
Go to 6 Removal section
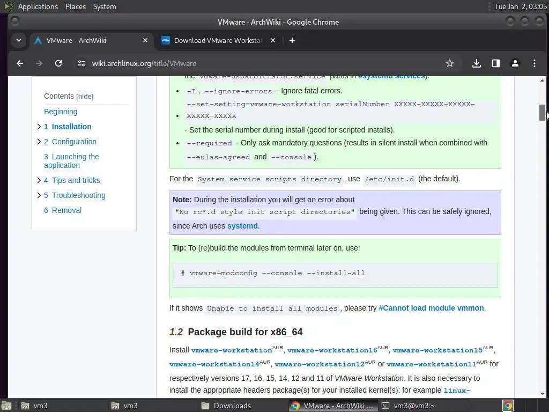click(63, 210)
